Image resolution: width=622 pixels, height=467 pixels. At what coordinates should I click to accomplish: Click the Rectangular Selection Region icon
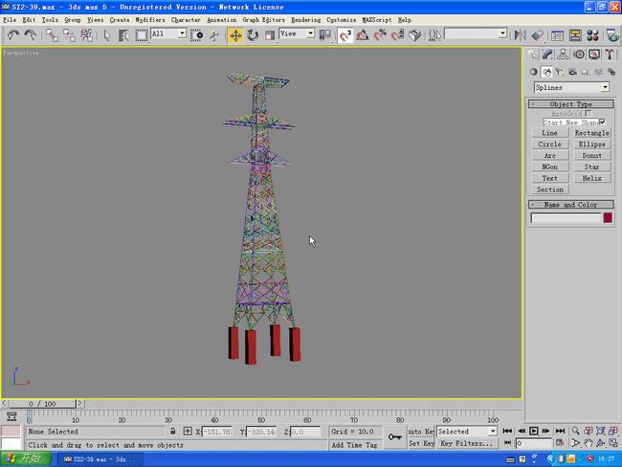[141, 35]
